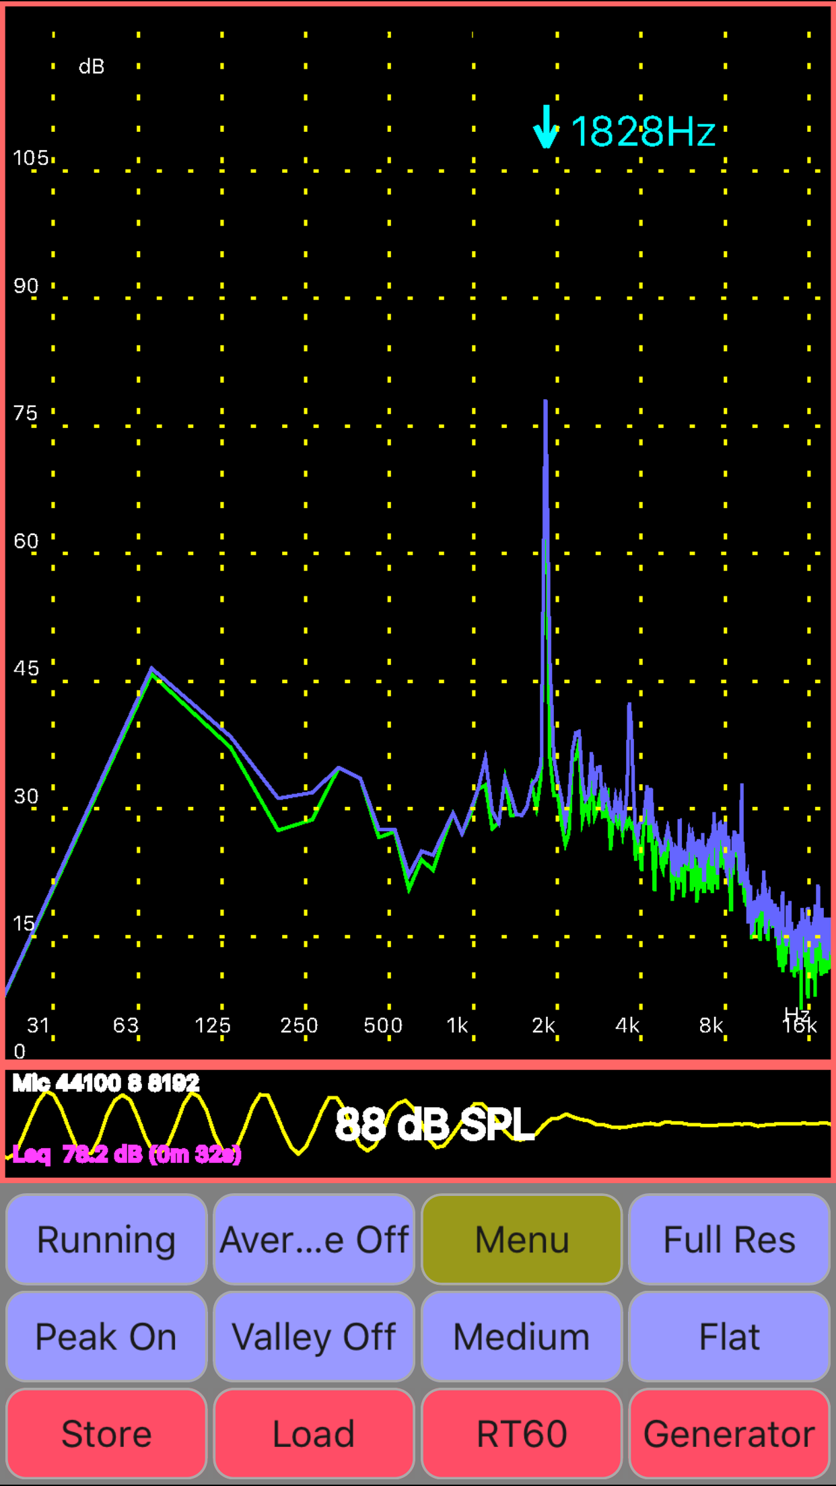Image resolution: width=836 pixels, height=1486 pixels.
Task: Tap the yellow waveform oscilloscope display
Action: pos(418,1123)
